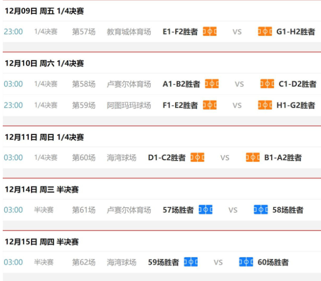
Task: Open the 03:00 kickoff for 第58场
Action: (x=13, y=84)
